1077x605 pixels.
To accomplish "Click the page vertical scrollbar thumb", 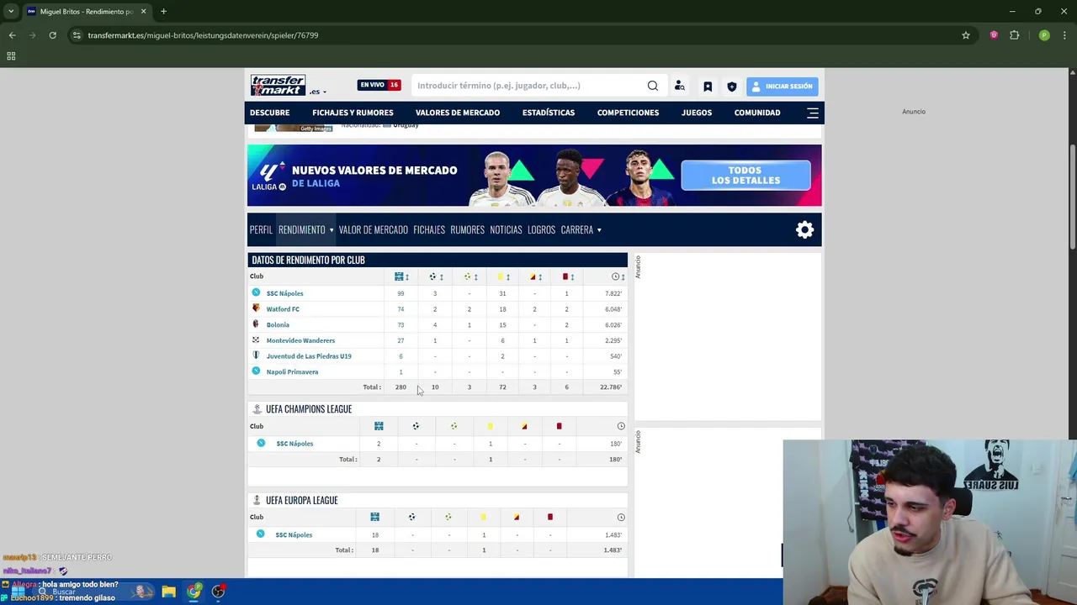I will click(x=1072, y=196).
